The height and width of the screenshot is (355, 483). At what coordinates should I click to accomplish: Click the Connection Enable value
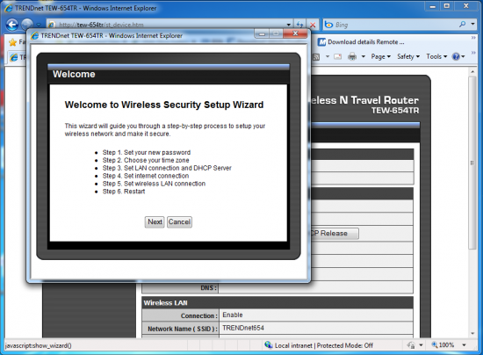233,315
